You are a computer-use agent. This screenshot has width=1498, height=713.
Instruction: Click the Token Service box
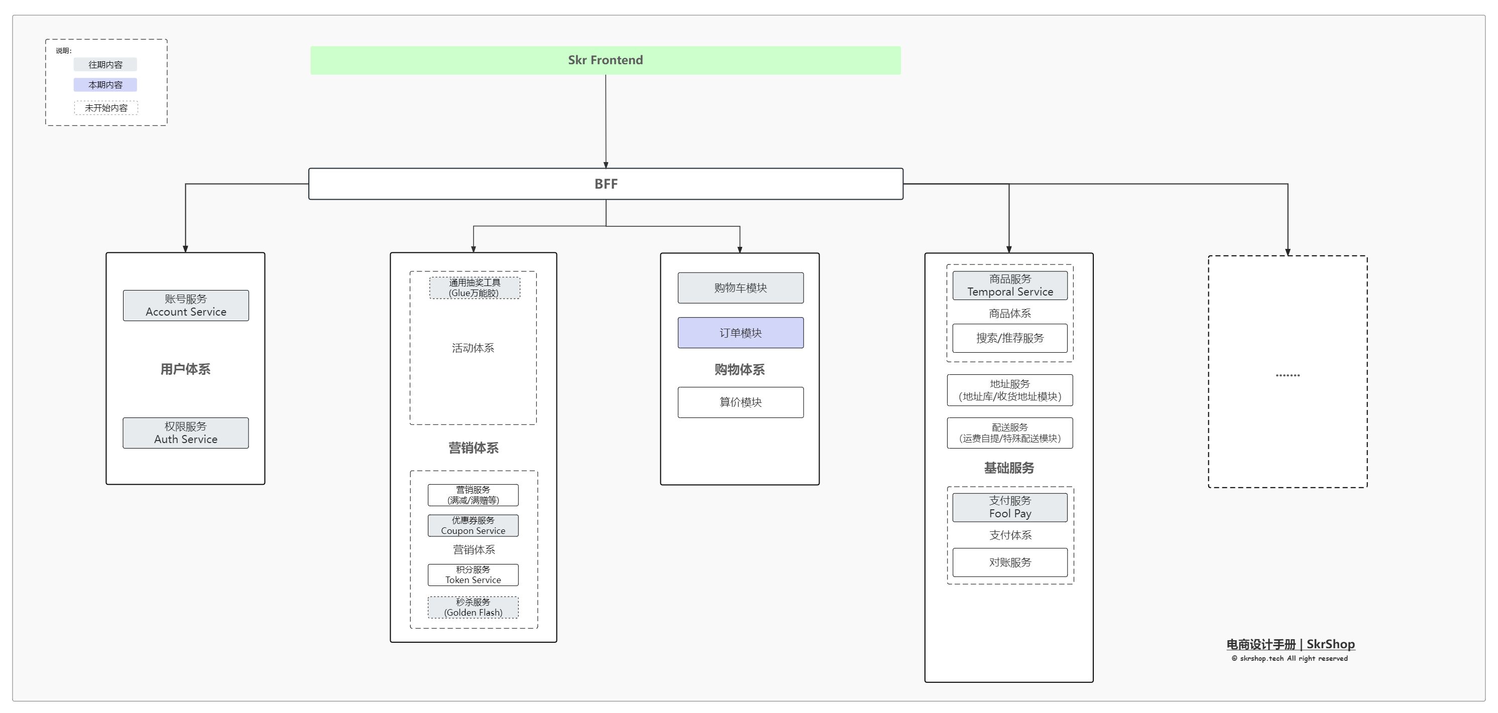473,575
